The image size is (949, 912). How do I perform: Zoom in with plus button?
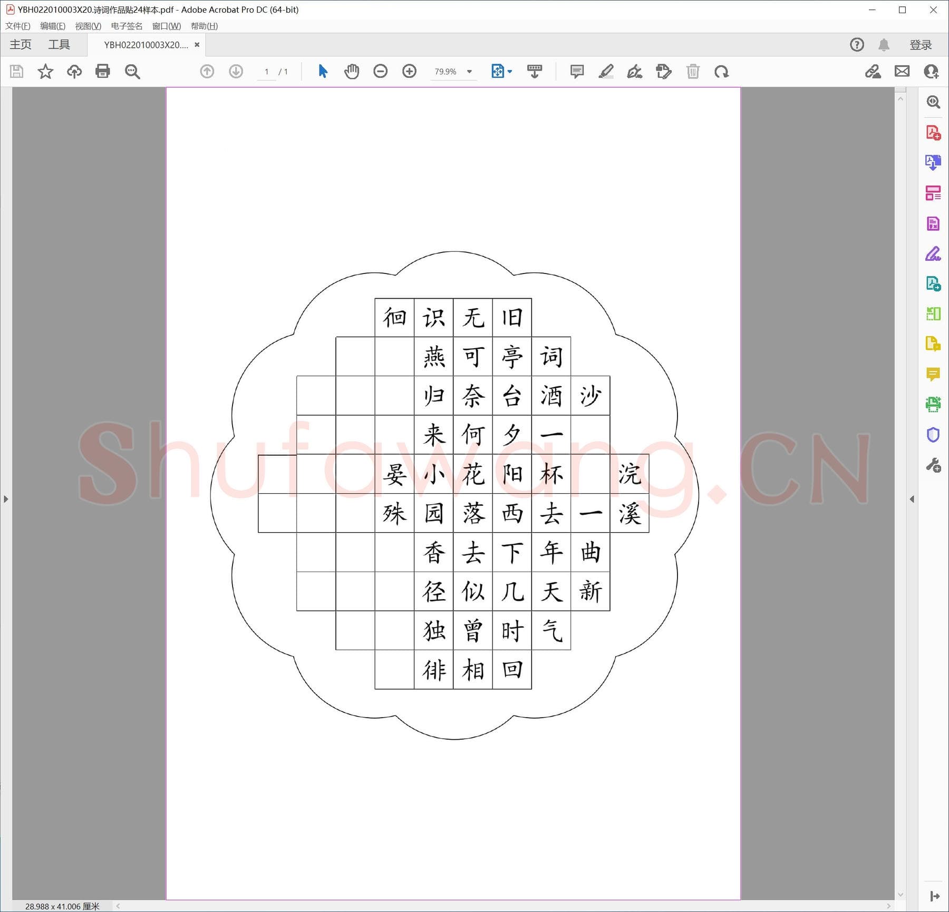click(409, 71)
